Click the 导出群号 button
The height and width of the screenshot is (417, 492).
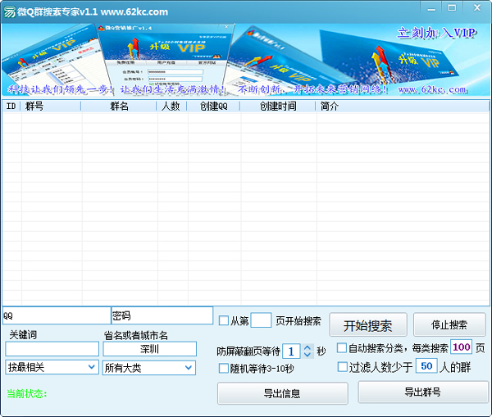coord(422,392)
